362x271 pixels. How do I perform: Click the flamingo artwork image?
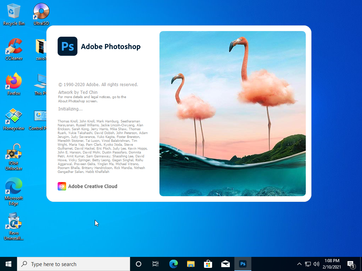(x=233, y=114)
